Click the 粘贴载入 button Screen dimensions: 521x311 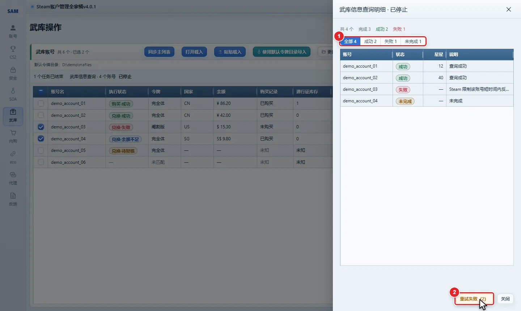point(230,52)
